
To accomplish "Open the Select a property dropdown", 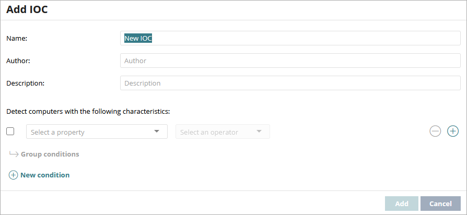I will [x=89, y=132].
